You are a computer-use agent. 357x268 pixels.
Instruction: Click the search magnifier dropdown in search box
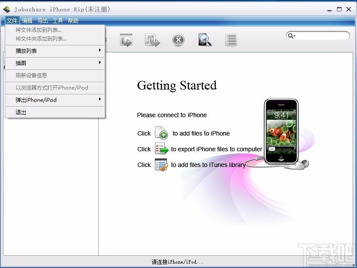pyautogui.click(x=292, y=36)
